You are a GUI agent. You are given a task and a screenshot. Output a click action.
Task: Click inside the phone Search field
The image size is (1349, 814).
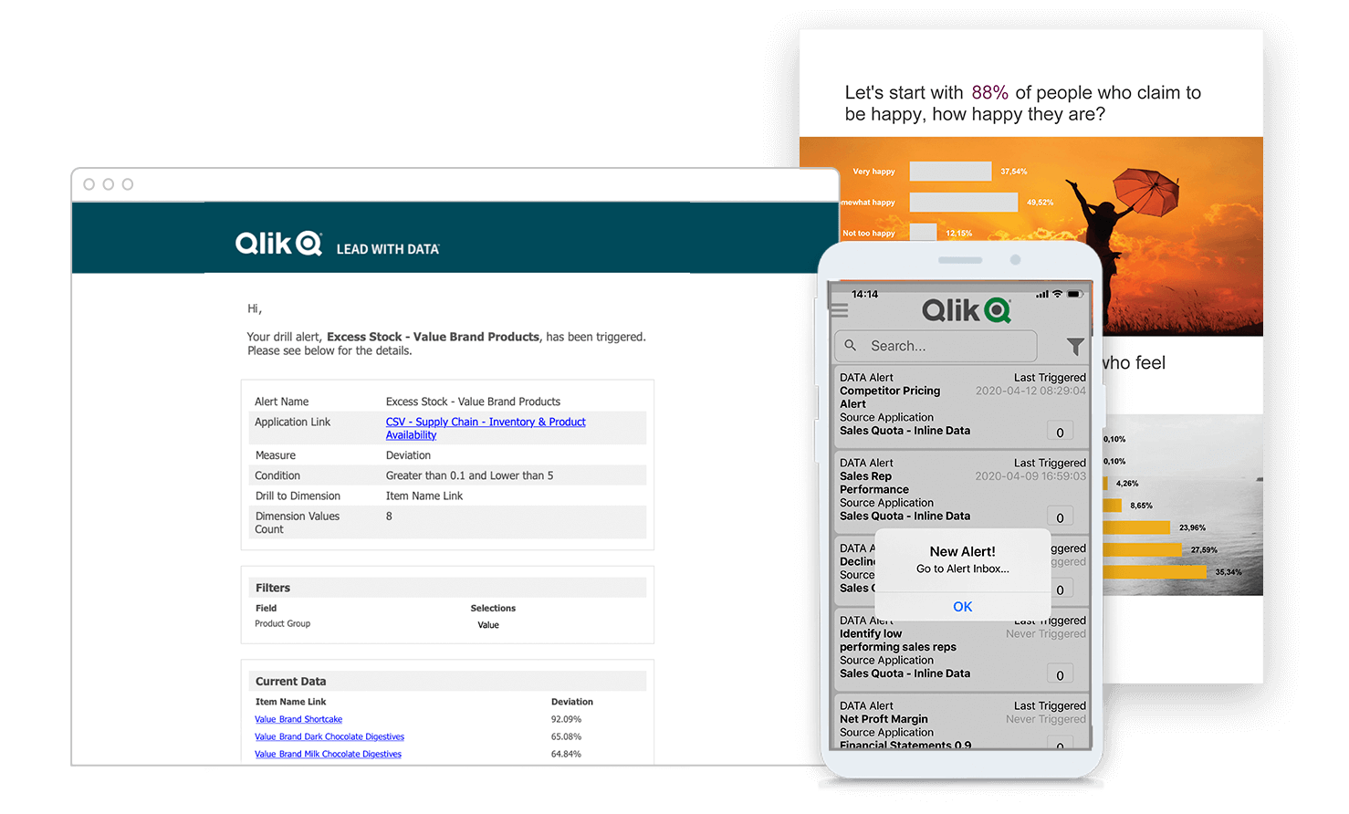936,346
